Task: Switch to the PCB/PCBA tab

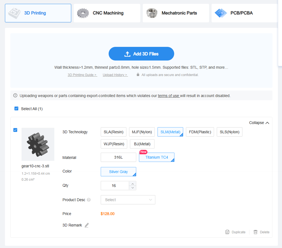Action: (x=244, y=13)
